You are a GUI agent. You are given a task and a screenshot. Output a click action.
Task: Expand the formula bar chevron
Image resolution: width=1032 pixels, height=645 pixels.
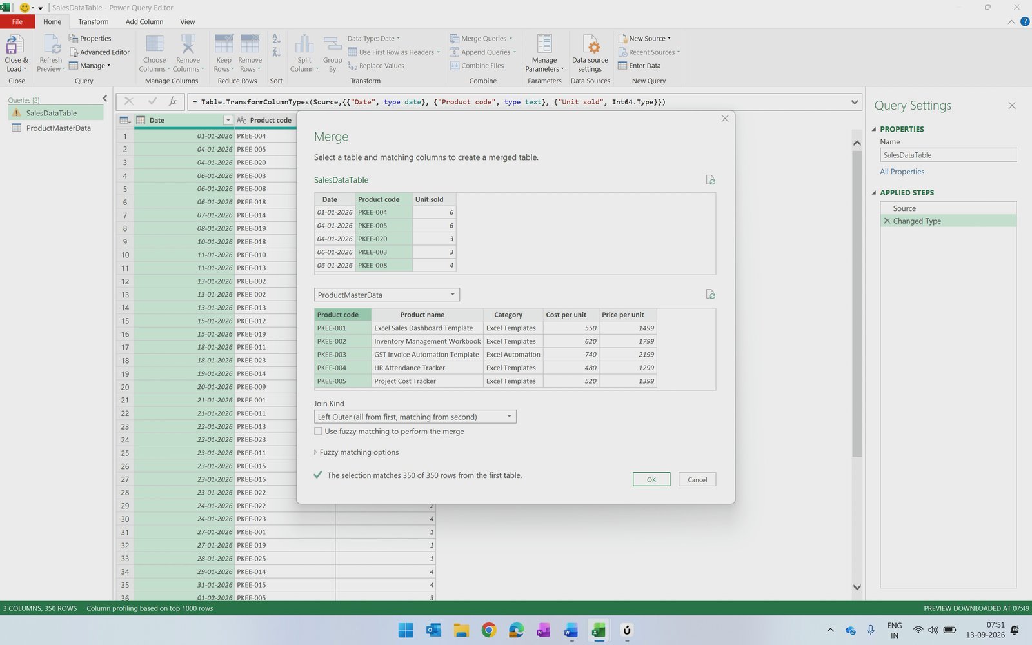[855, 102]
